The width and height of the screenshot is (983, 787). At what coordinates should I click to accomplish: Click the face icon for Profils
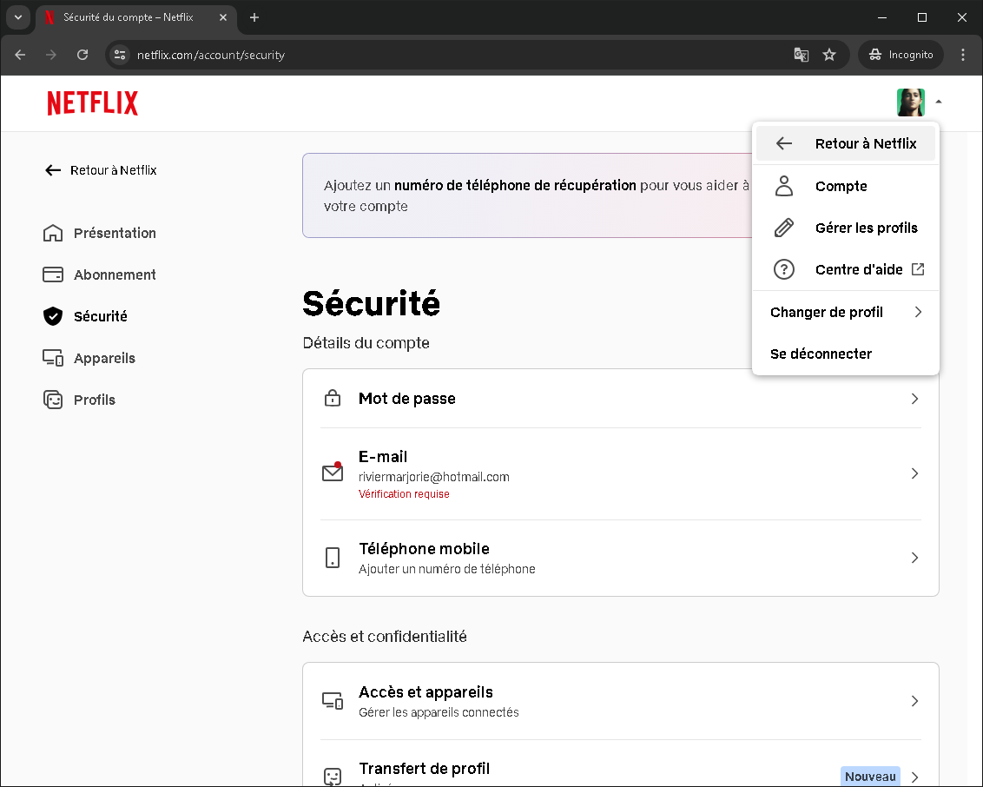tap(53, 400)
